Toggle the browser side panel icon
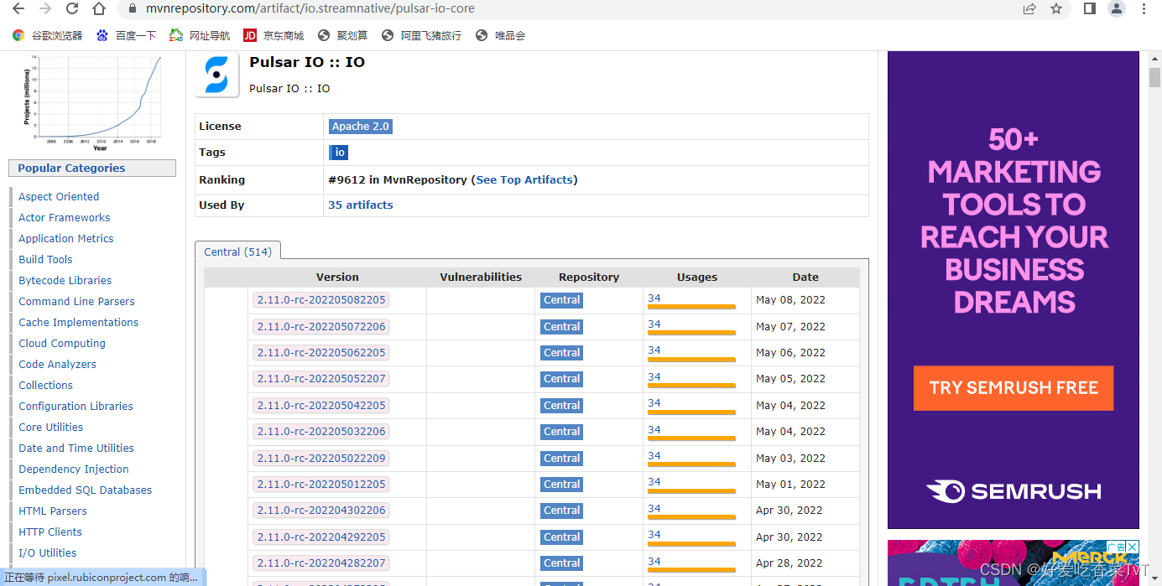 (1090, 8)
